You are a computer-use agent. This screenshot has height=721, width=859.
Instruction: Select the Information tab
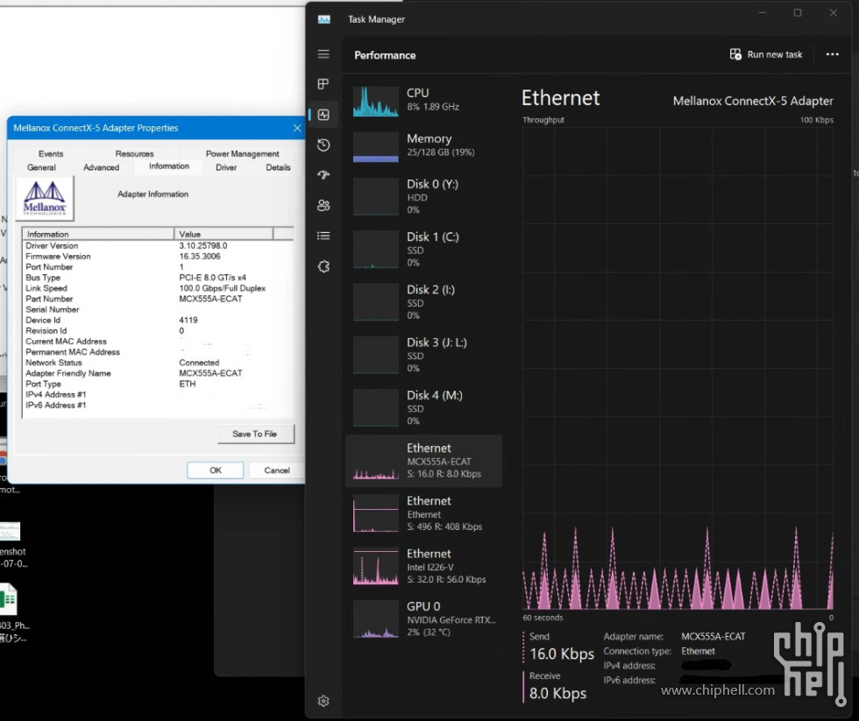pos(168,166)
